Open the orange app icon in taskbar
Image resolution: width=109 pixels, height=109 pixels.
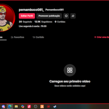(42, 107)
